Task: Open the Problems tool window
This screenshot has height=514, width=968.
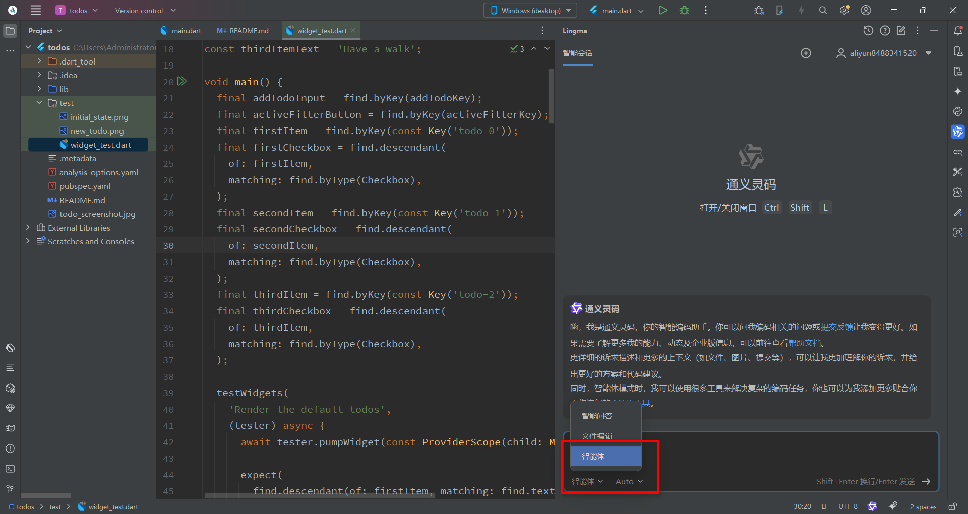Action: coord(10,448)
